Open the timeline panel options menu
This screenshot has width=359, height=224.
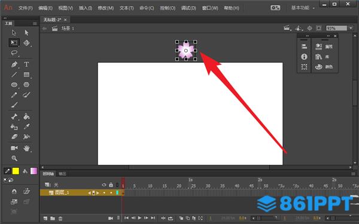point(353,174)
